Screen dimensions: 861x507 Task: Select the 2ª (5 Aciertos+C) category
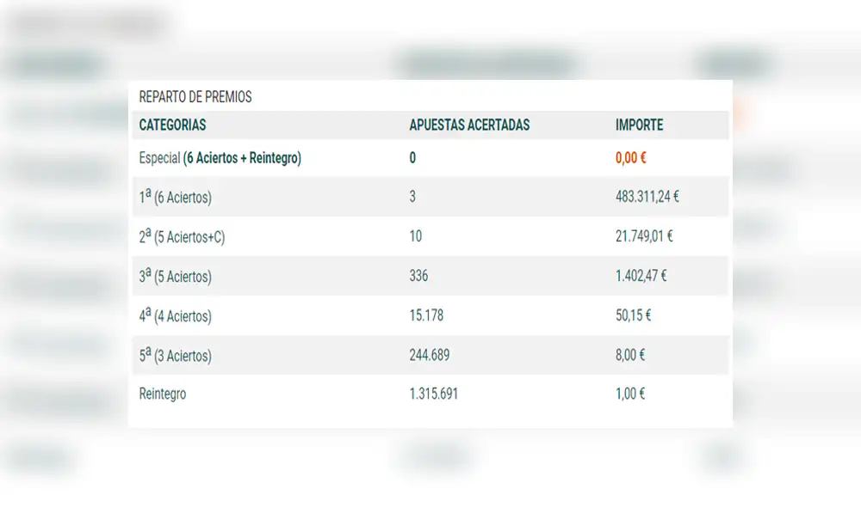182,236
